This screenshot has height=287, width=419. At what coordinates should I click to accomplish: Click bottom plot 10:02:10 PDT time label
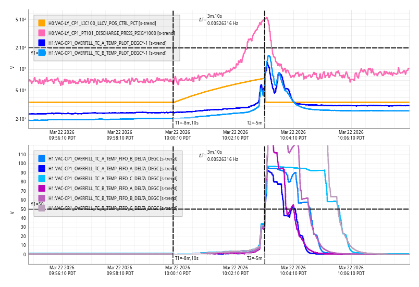pyautogui.click(x=236, y=273)
